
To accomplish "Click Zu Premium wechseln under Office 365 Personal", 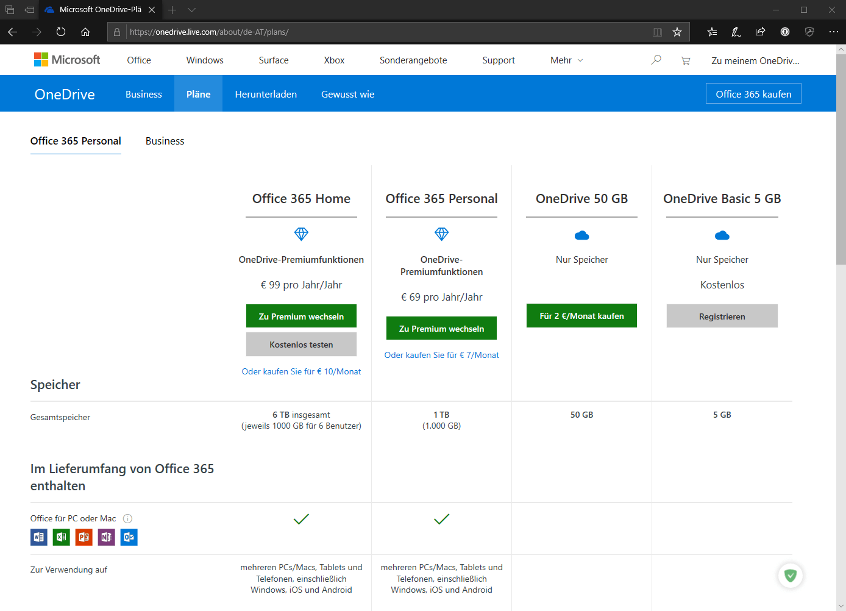I will pos(441,329).
